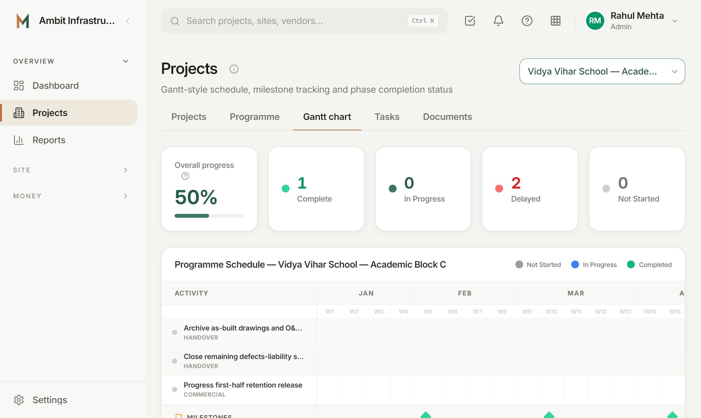Viewport: 701px width, 418px height.
Task: Open Settings in the sidebar
Action: pyautogui.click(x=69, y=400)
